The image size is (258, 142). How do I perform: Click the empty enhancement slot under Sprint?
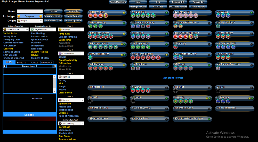pos(175,91)
